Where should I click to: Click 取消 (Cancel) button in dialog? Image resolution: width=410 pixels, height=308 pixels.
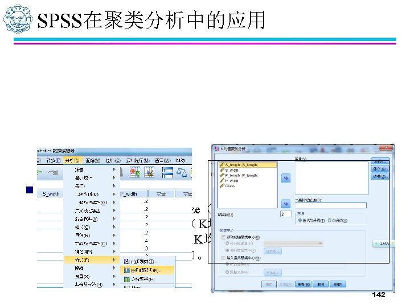pos(321,284)
